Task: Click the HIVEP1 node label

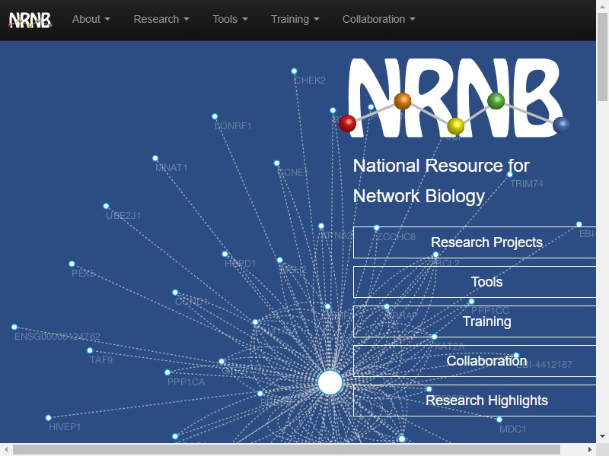Action: point(65,427)
